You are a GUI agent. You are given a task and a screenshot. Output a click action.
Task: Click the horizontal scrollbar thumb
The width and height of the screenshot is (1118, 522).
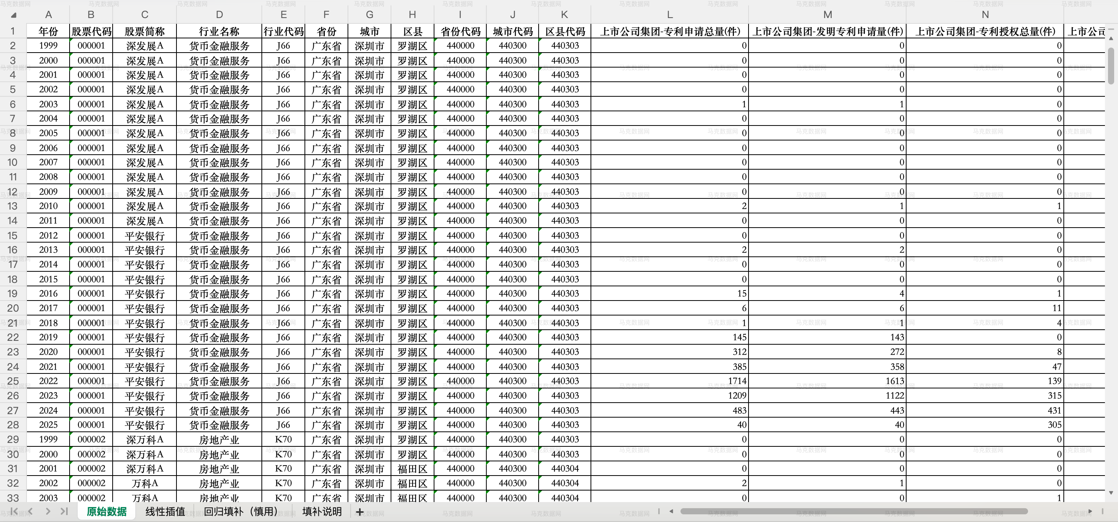pos(854,511)
